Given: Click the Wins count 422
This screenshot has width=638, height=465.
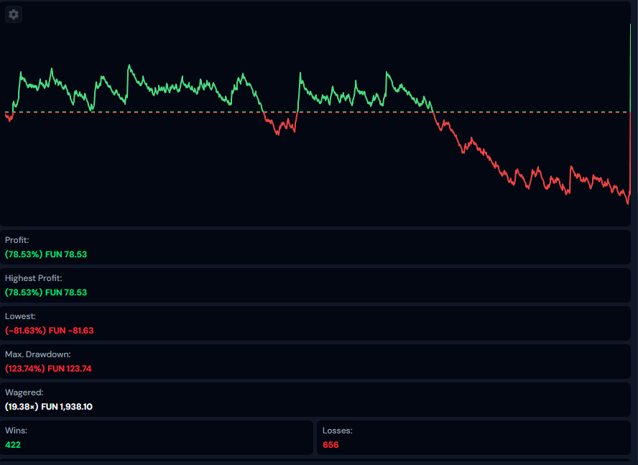Looking at the screenshot, I should click(x=14, y=445).
